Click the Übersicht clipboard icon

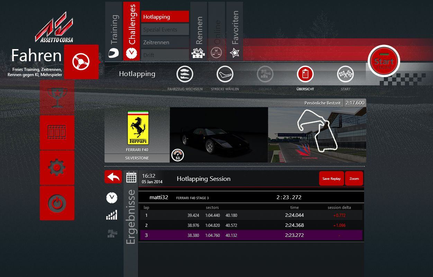click(x=305, y=74)
